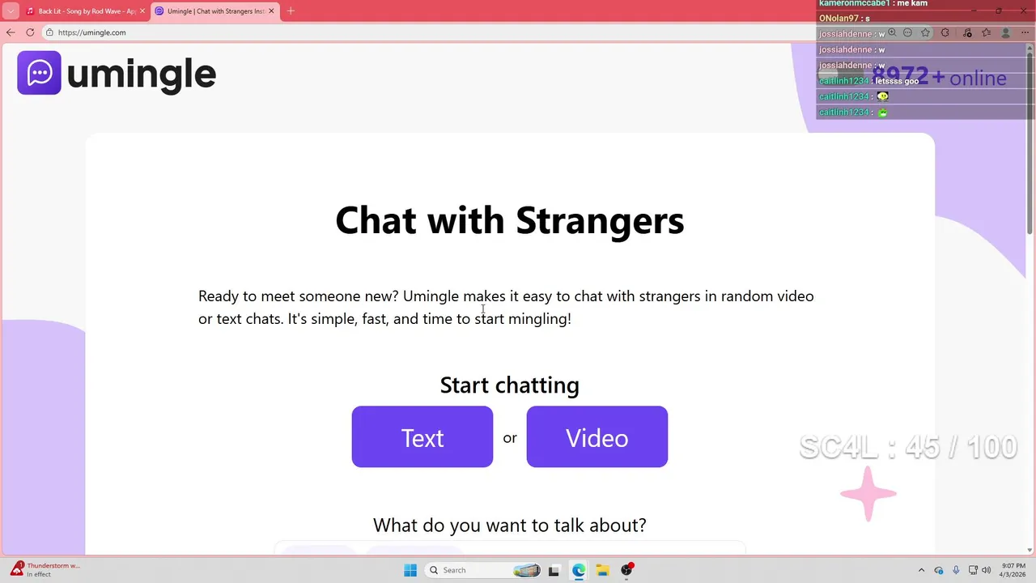Image resolution: width=1036 pixels, height=583 pixels.
Task: Click the paragraph starting 'Ready to meet someone new?'
Action: pyautogui.click(x=506, y=307)
